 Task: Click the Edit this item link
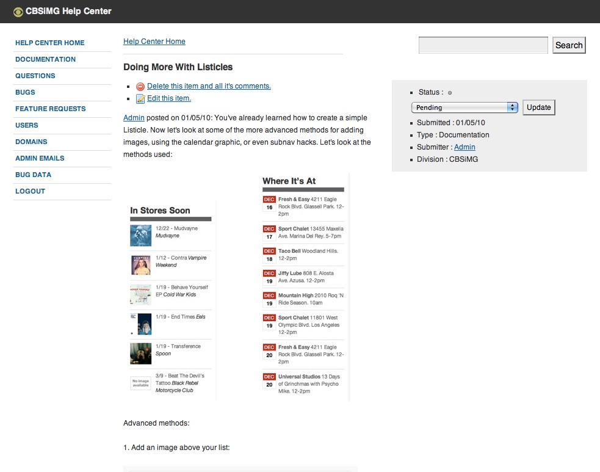169,98
